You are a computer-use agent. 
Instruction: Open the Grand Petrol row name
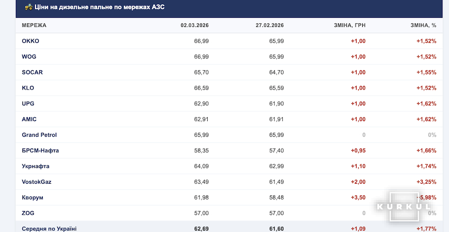(39, 135)
